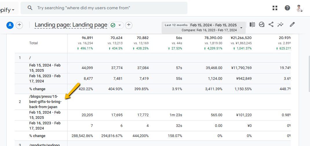The height and width of the screenshot is (146, 310).
Task: Click the 'Last 12 months' date label
Action: click(x=176, y=25)
